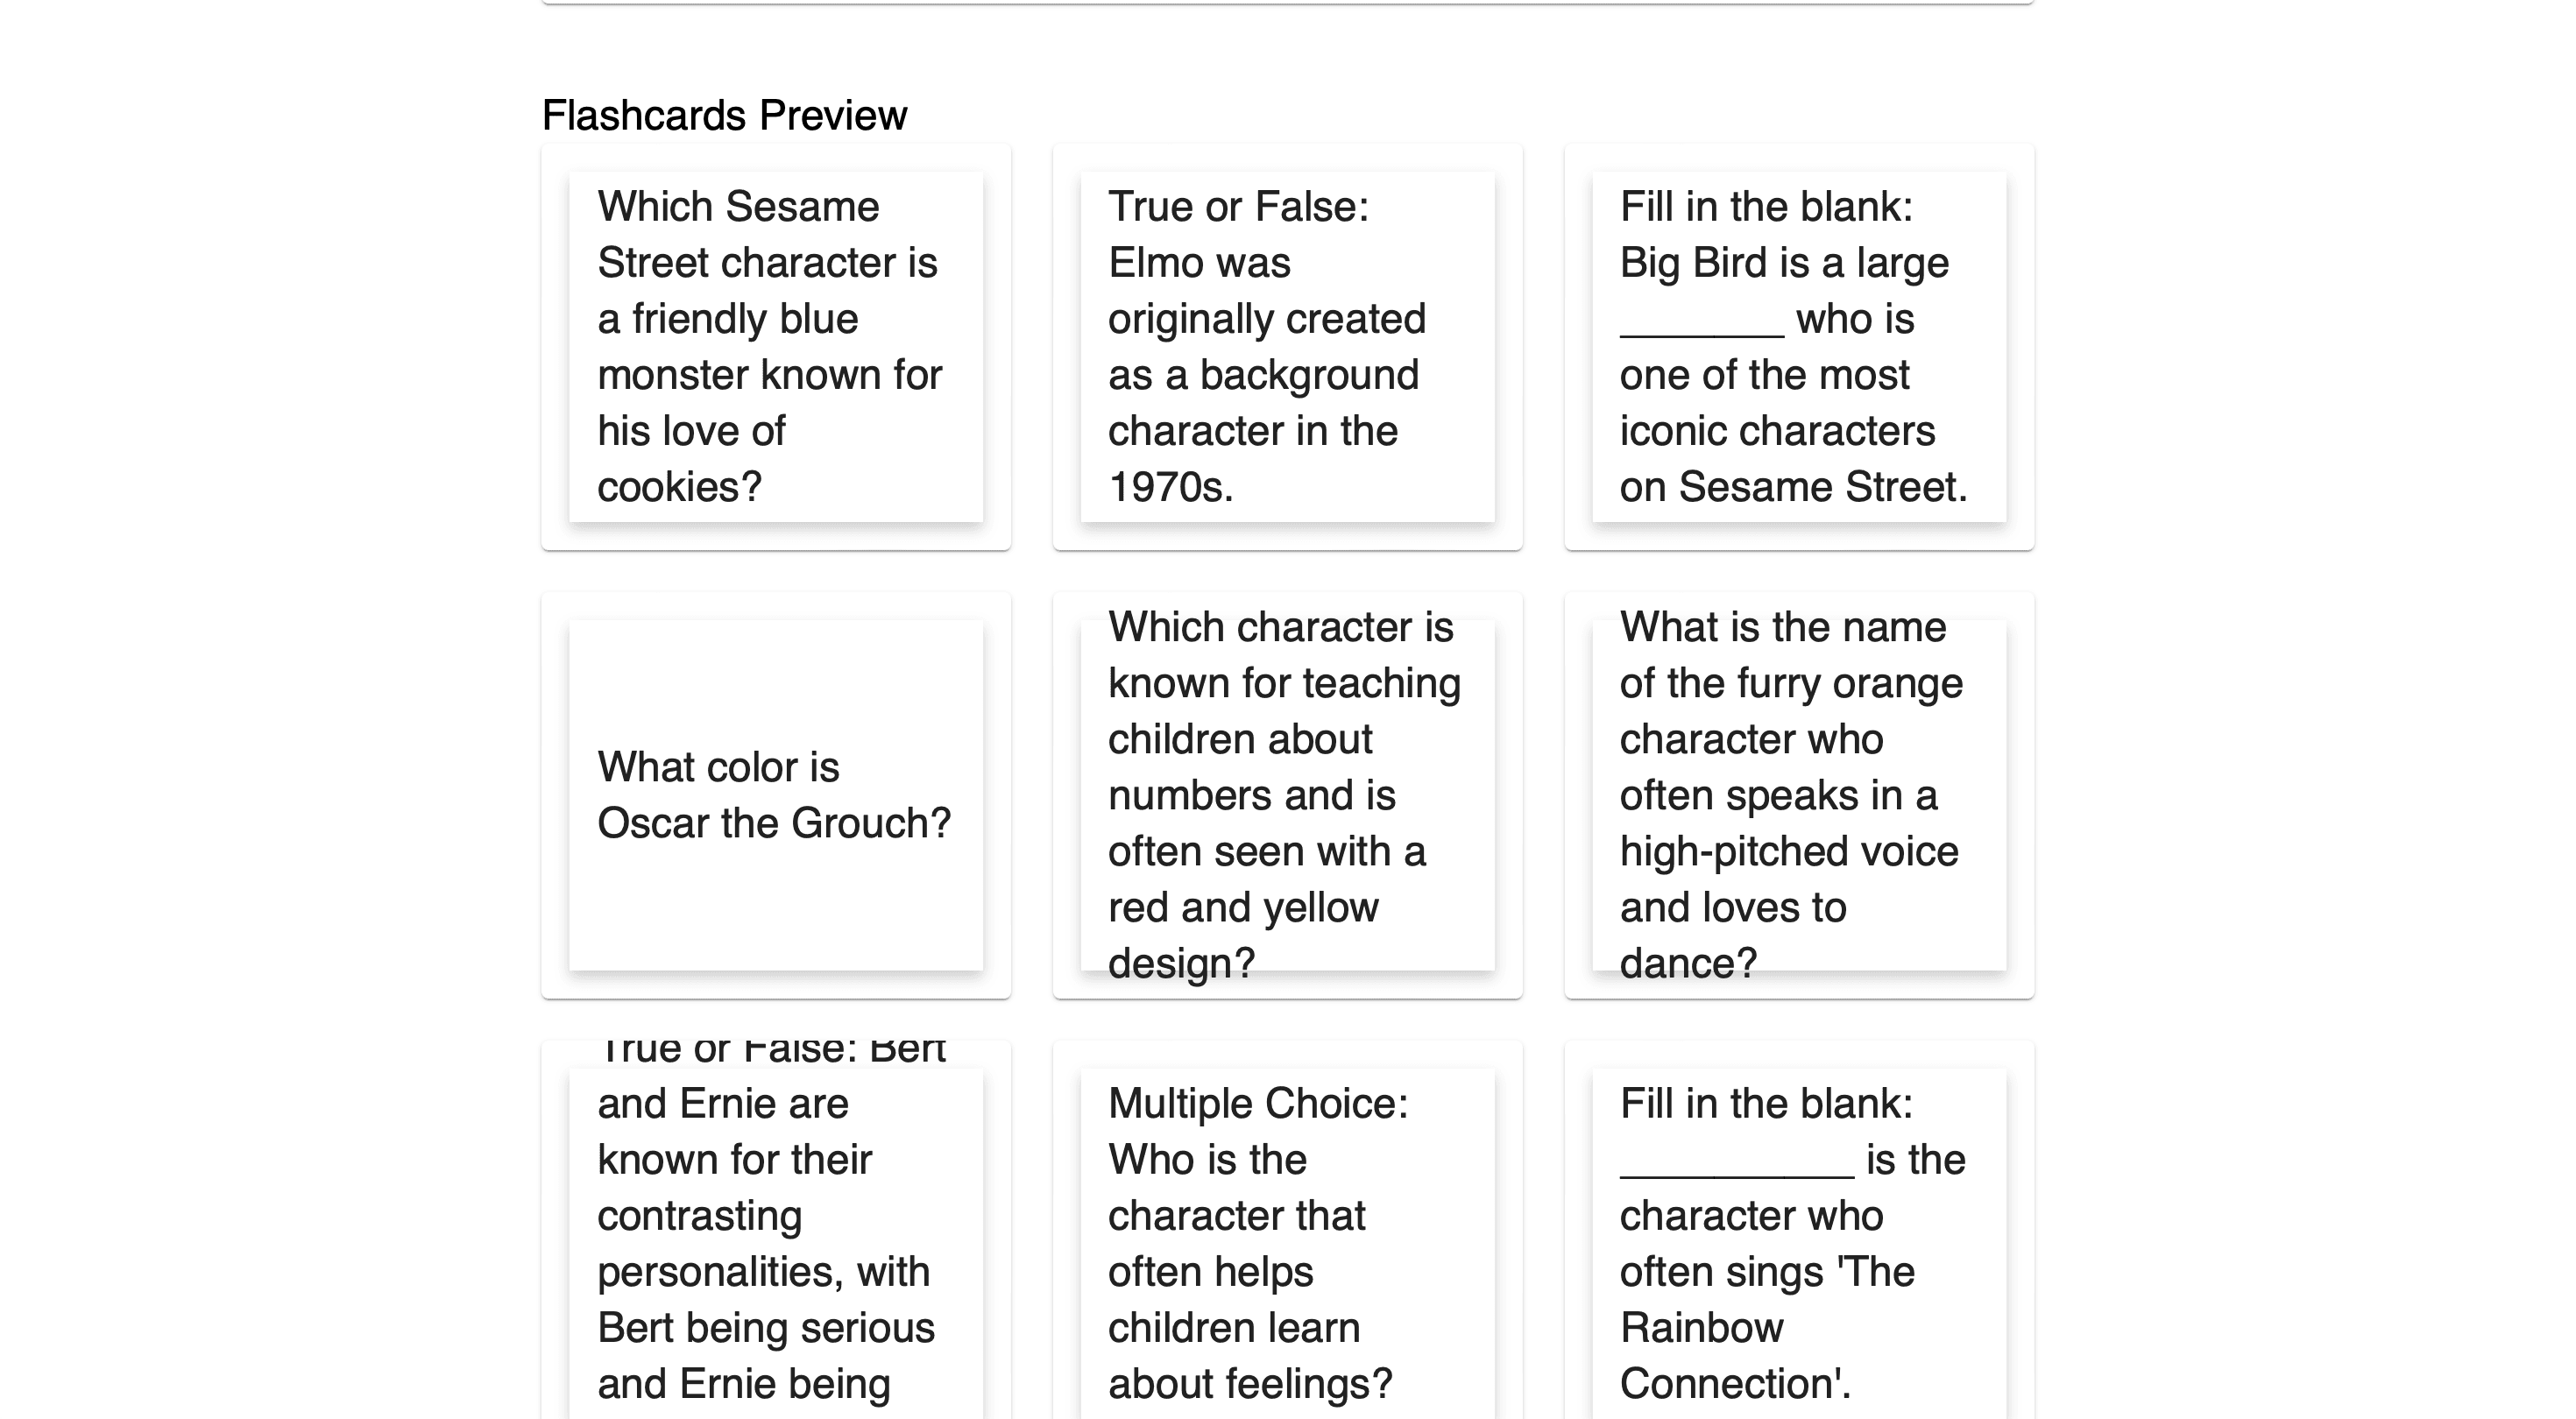The width and height of the screenshot is (2576, 1419).
Task: Click 'on Sesame Street.' in Big Bird card
Action: click(1793, 487)
